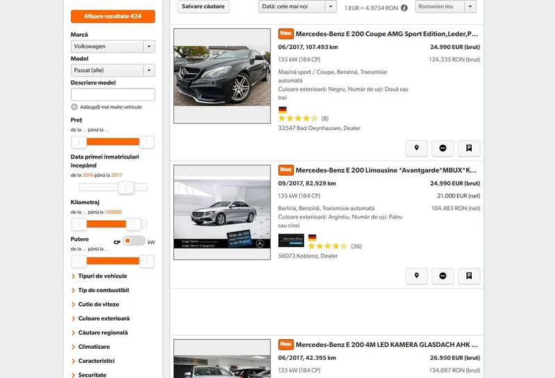Bookmark the E 200 Limousine Avantgarde listing
The width and height of the screenshot is (555, 378).
pyautogui.click(x=469, y=276)
